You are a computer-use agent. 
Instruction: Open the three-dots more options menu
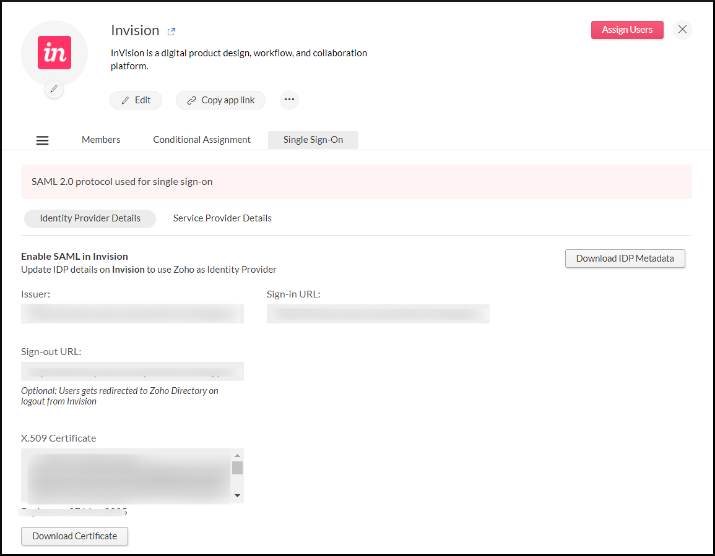point(289,100)
